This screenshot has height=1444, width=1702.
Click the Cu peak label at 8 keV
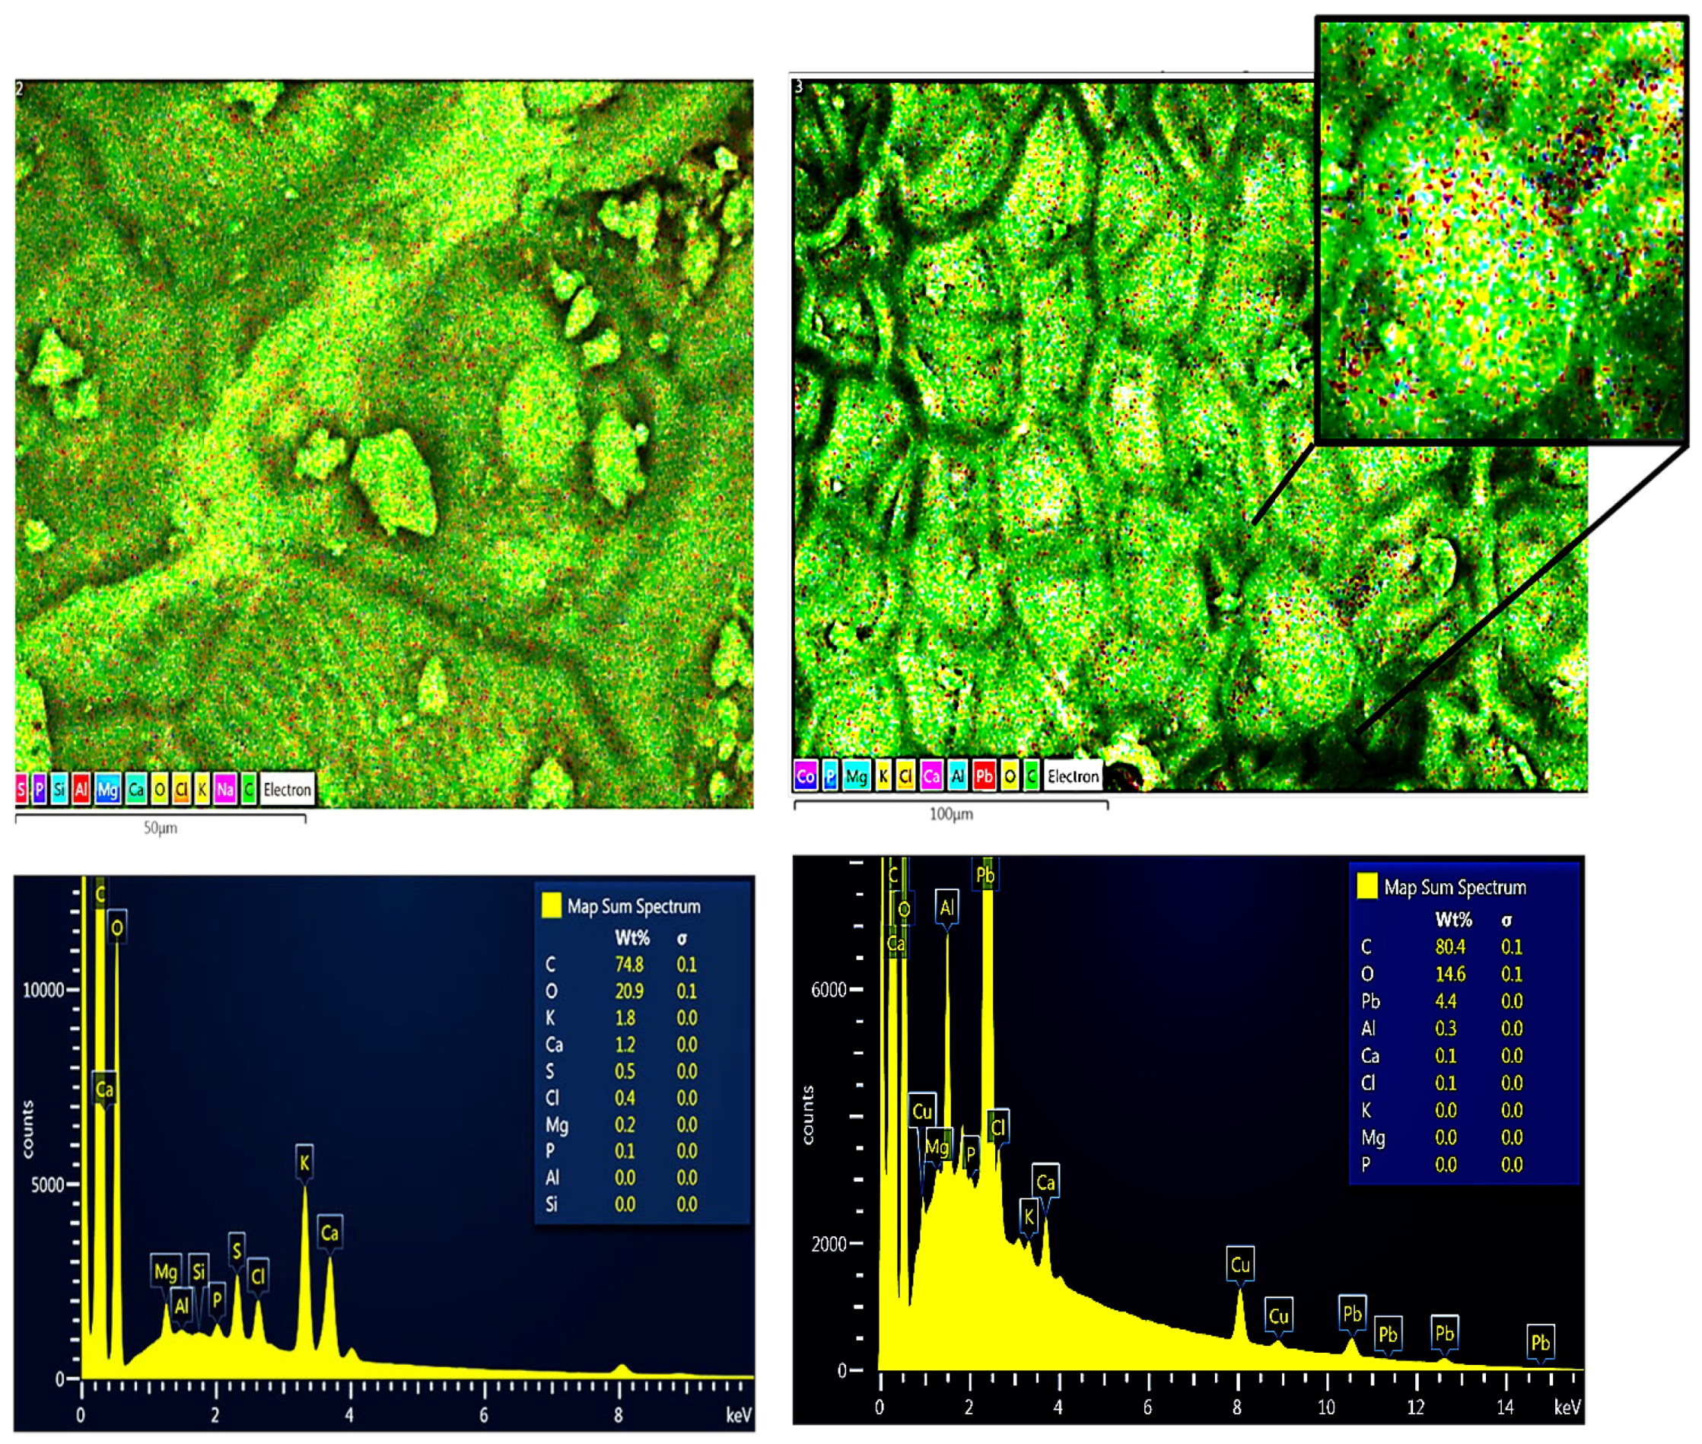1240,1264
